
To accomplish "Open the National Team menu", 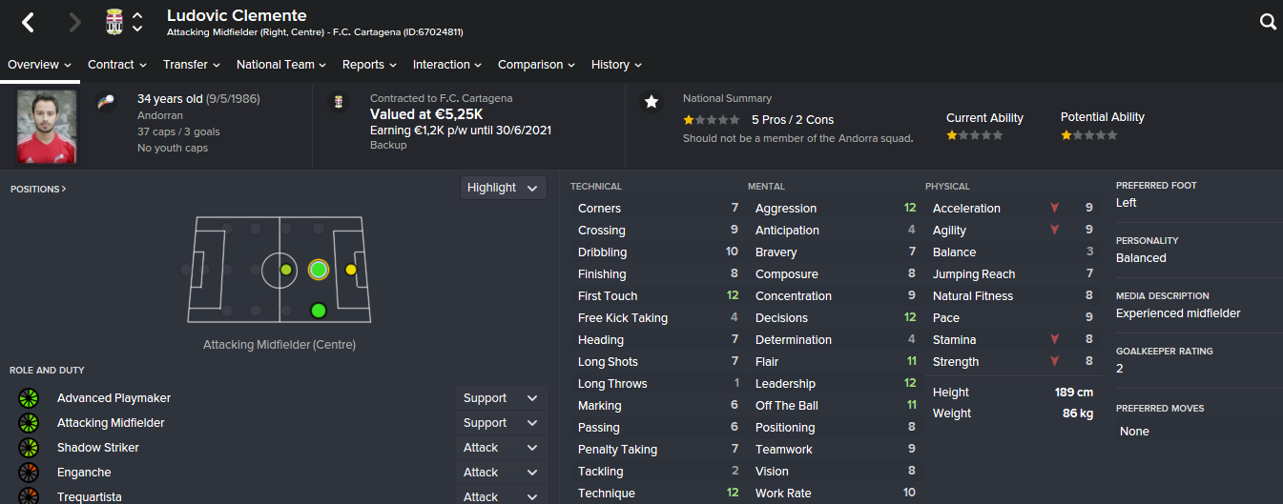I will 281,65.
